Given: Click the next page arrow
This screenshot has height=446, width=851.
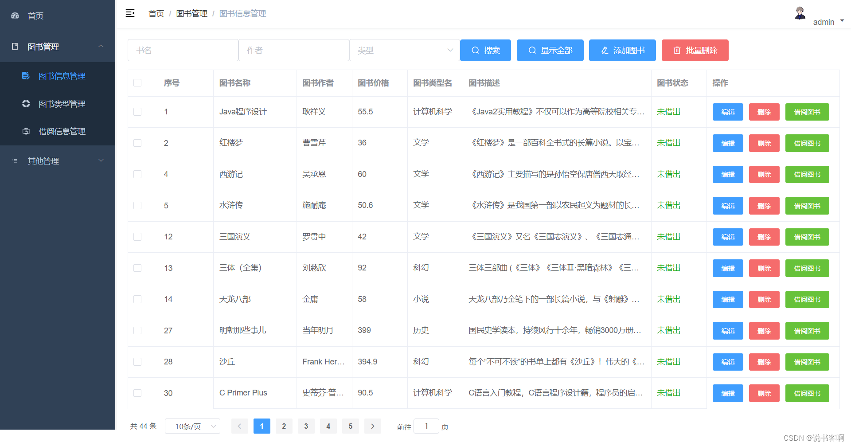Looking at the screenshot, I should click(373, 426).
